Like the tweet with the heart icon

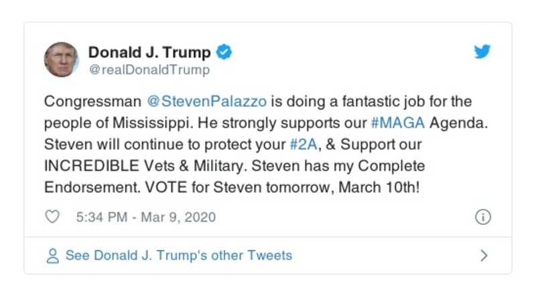(52, 218)
